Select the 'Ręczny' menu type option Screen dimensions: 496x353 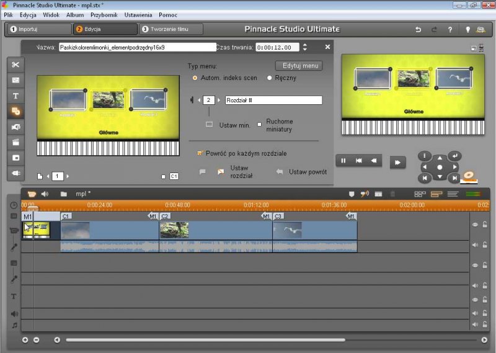pyautogui.click(x=269, y=78)
